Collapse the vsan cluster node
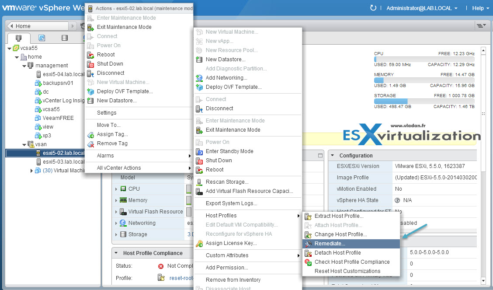Viewport: 493px width, 290px height. (x=24, y=145)
